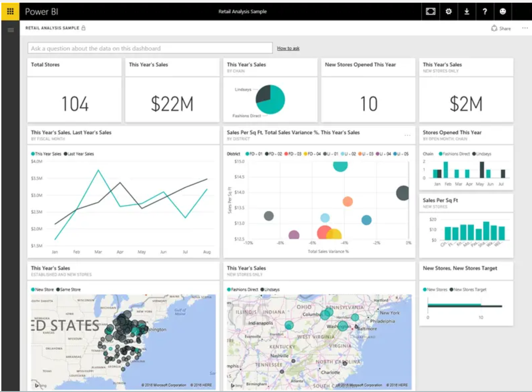Viewport: 532px width, 392px height.
Task: Click the FD - 01 legend color dot
Action: point(247,154)
